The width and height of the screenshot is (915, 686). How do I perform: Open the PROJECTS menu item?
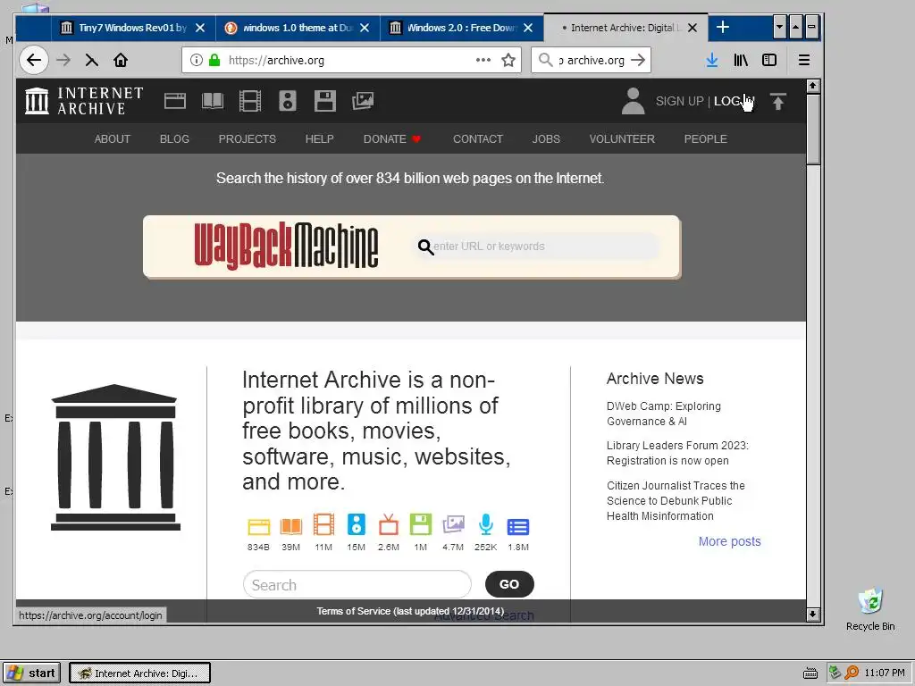(247, 138)
